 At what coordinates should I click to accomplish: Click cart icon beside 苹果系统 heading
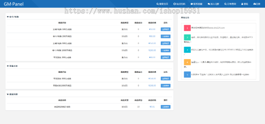[8, 66]
